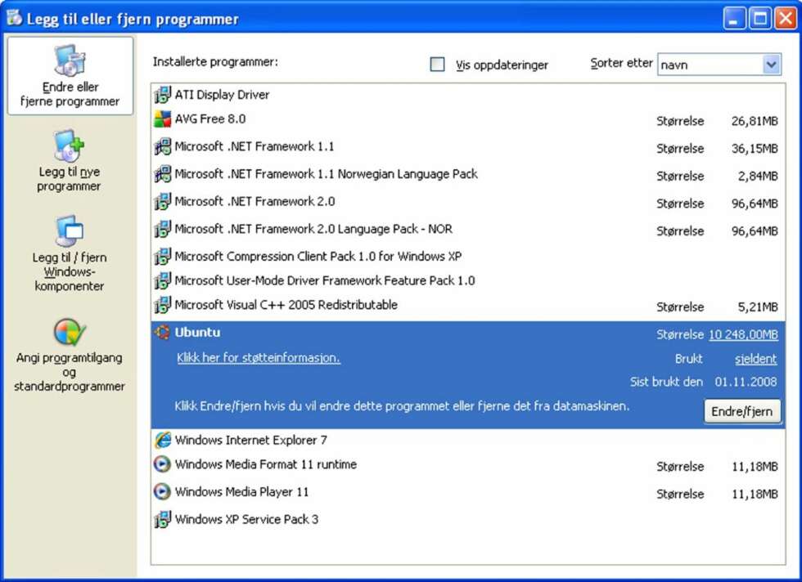Open 'Klikk her for støtteinformasjon' link
The height and width of the screenshot is (582, 802).
click(x=259, y=358)
